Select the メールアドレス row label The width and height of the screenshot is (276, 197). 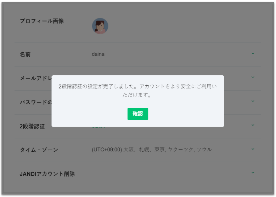click(x=36, y=78)
